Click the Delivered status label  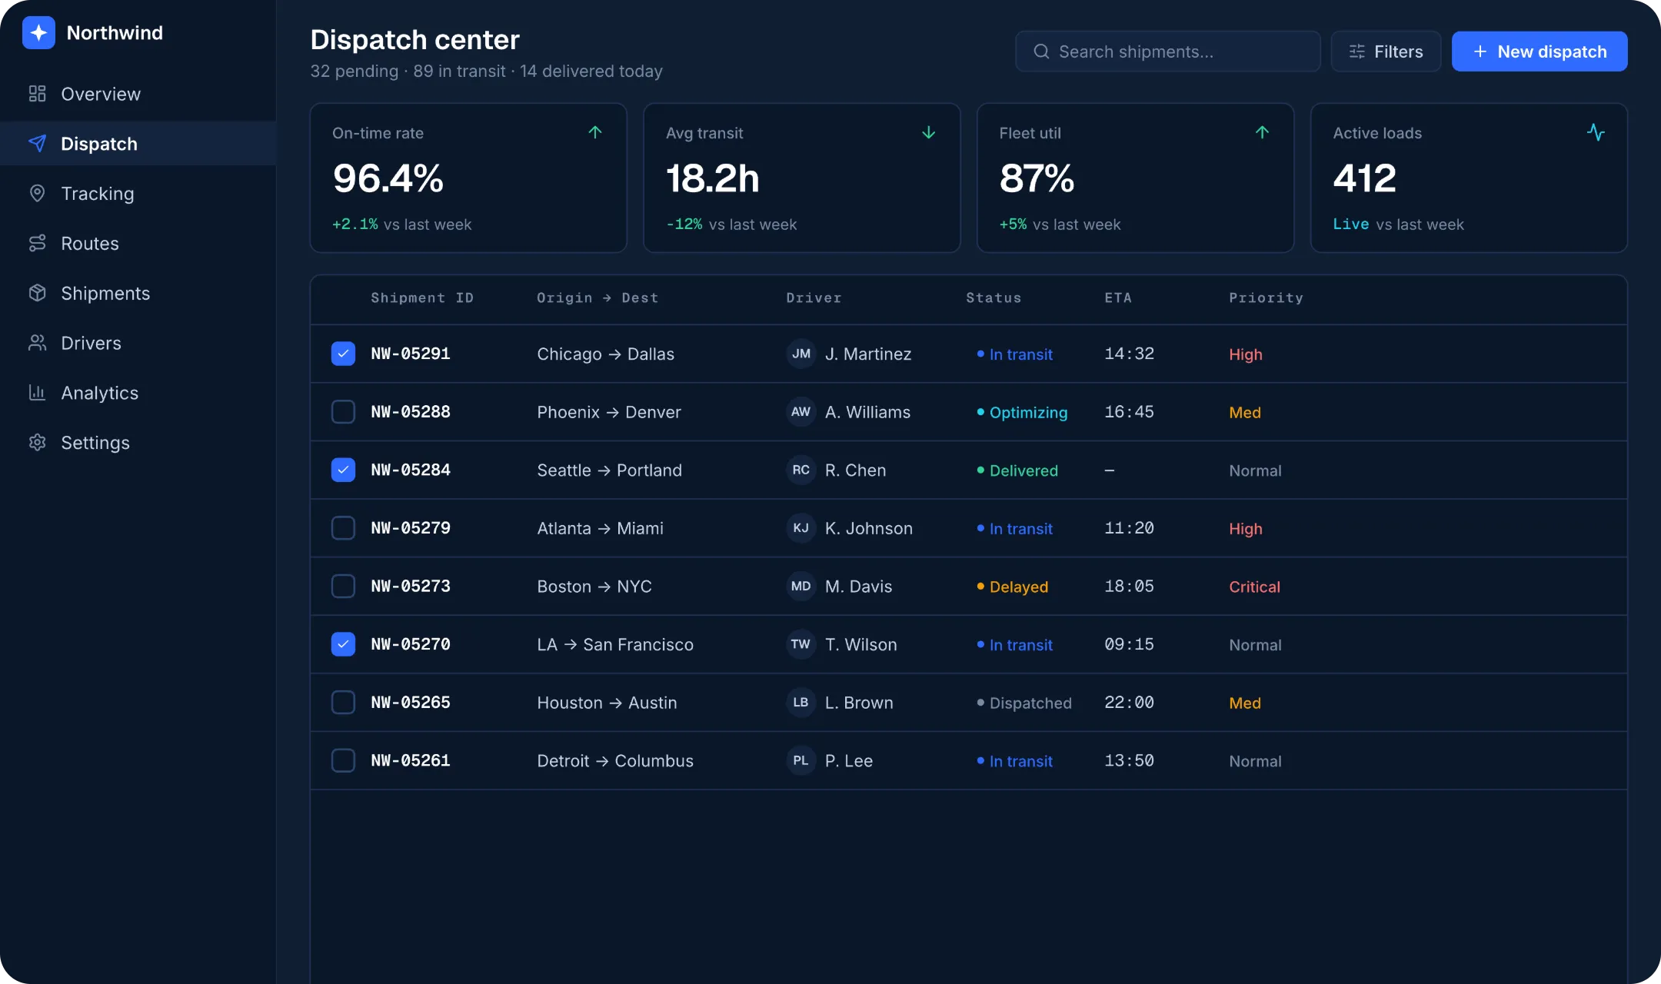coord(1017,470)
